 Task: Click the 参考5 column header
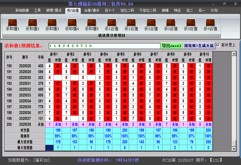[x=121, y=54]
